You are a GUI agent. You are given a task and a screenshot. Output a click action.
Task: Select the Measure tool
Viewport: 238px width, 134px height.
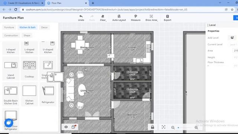point(135,18)
